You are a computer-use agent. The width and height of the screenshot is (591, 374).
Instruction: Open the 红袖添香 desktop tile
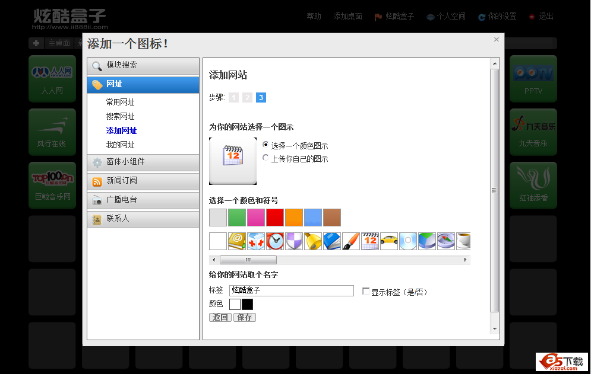[533, 186]
